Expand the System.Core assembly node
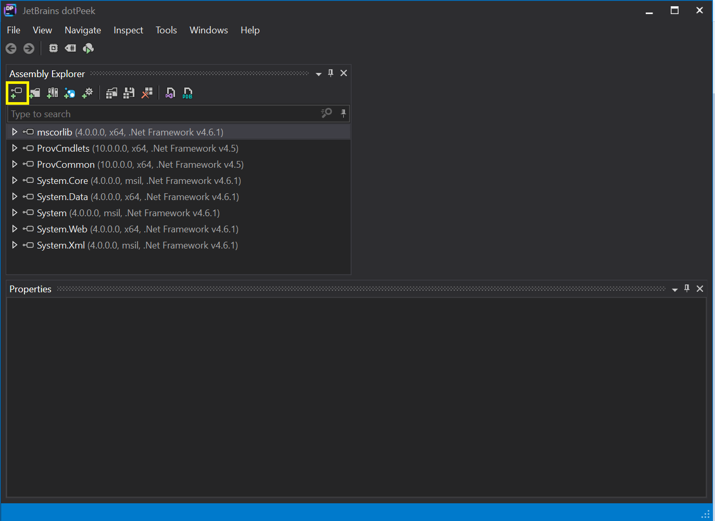 (15, 180)
